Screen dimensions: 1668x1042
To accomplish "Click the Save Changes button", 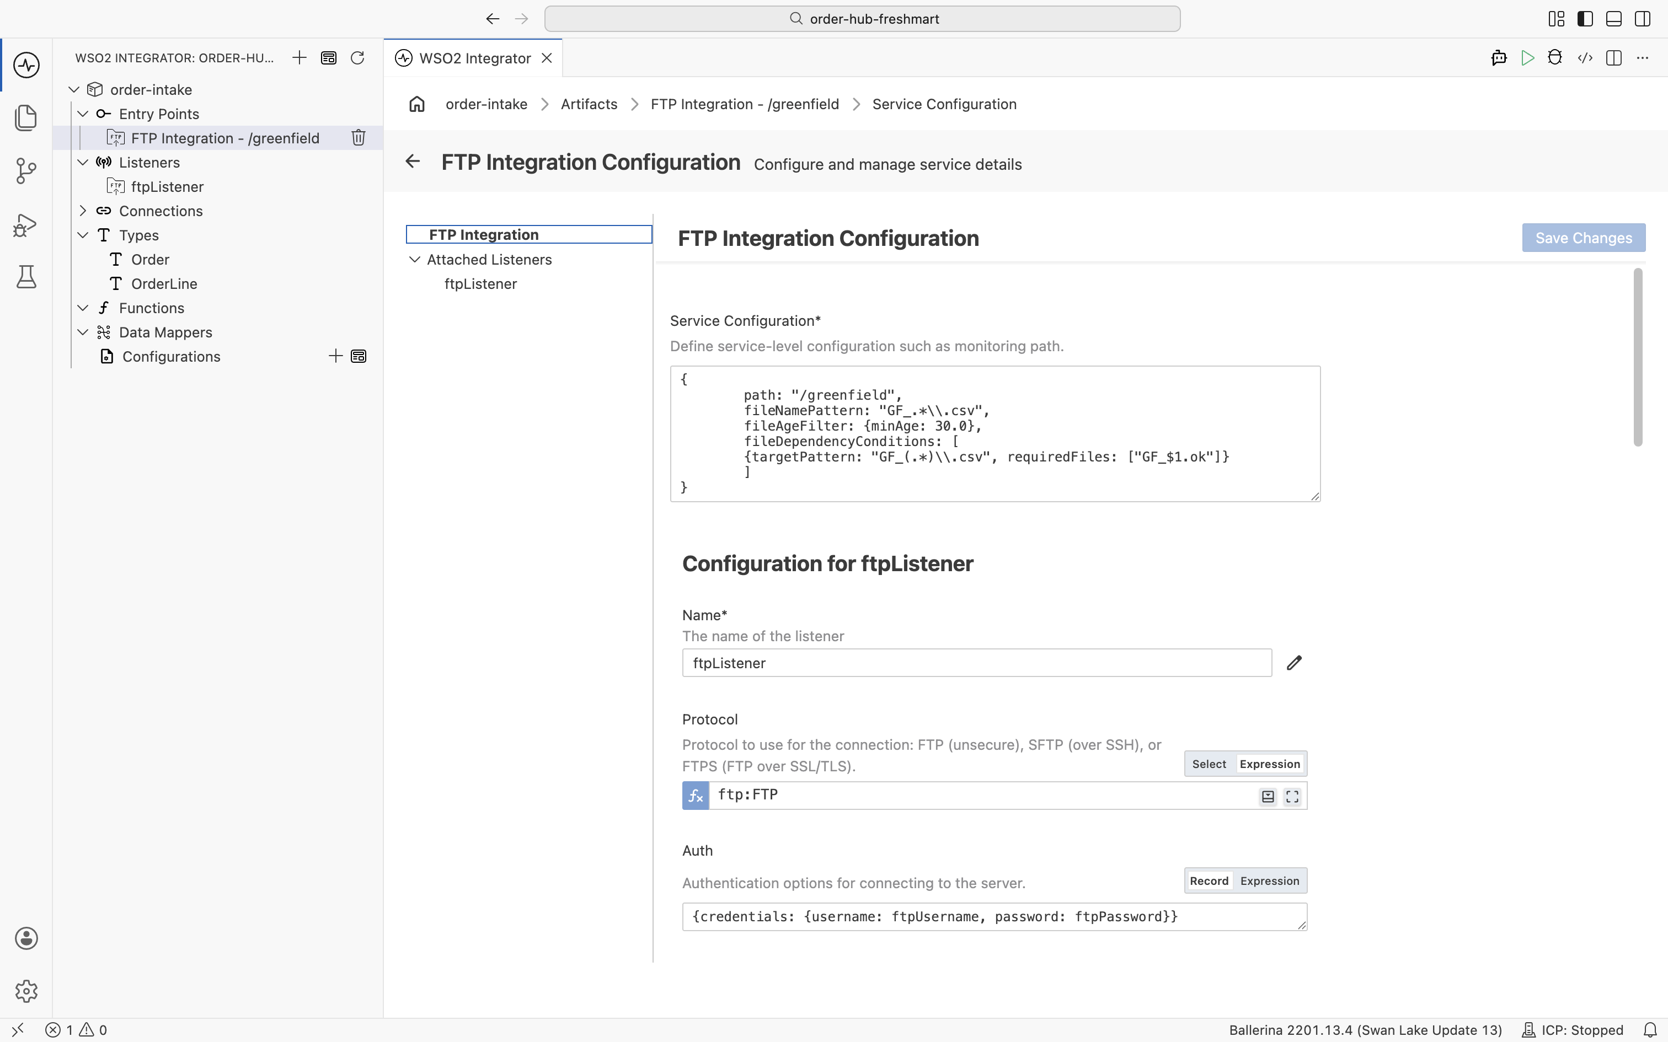I will (x=1583, y=238).
